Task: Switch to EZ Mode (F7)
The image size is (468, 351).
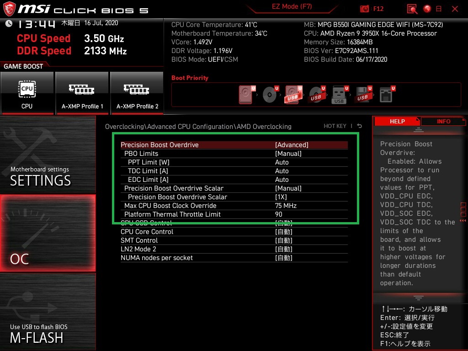Action: point(292,6)
